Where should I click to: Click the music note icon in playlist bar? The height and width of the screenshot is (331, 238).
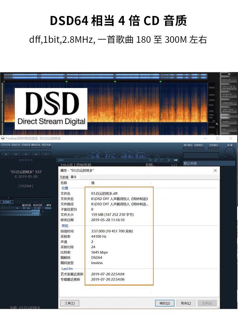click(161, 160)
